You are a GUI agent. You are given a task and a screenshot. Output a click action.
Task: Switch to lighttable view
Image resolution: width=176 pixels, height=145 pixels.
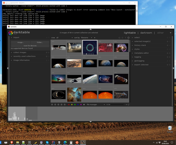point(130,33)
